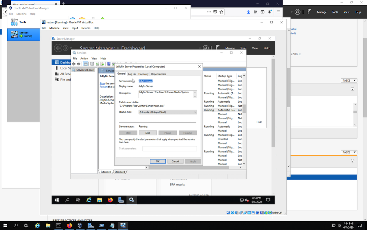Screen dimensions: 367x230
Task: Click the back navigation arrow in Services
Action: coord(74,64)
